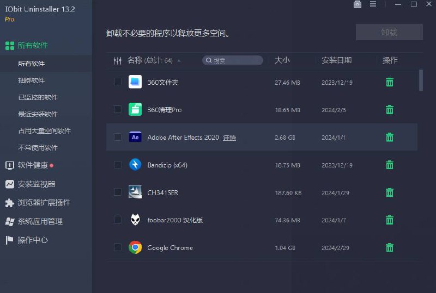Remove foobar2000 汉化版 via its trash icon

pyautogui.click(x=390, y=220)
